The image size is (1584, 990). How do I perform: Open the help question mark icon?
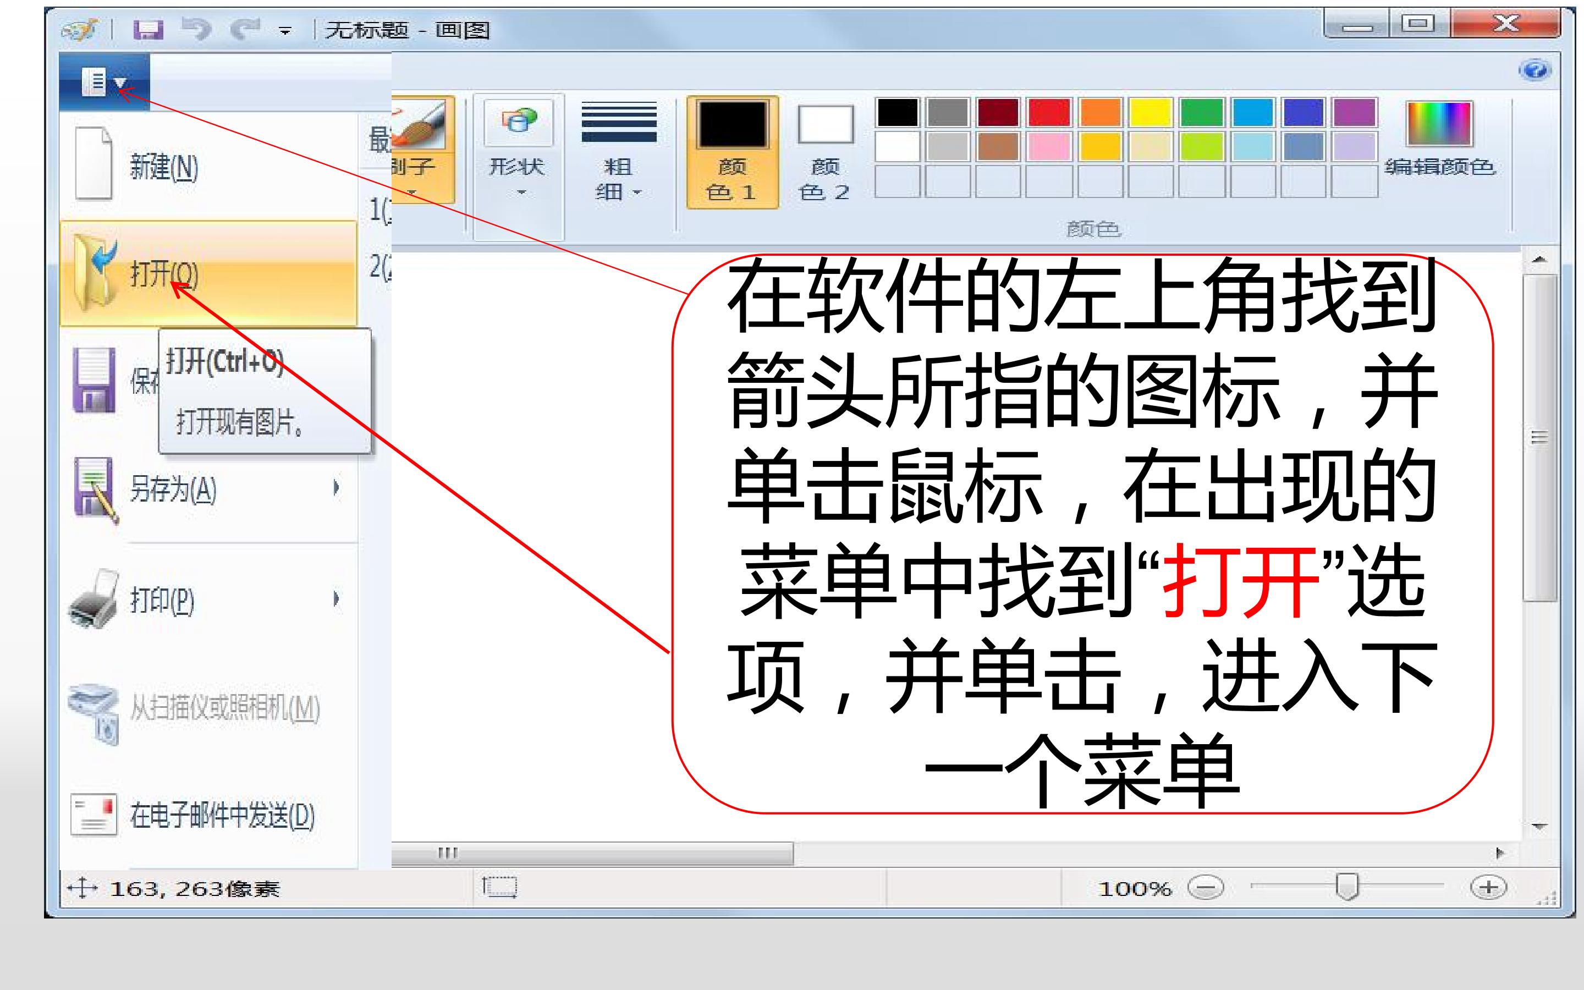click(1535, 70)
